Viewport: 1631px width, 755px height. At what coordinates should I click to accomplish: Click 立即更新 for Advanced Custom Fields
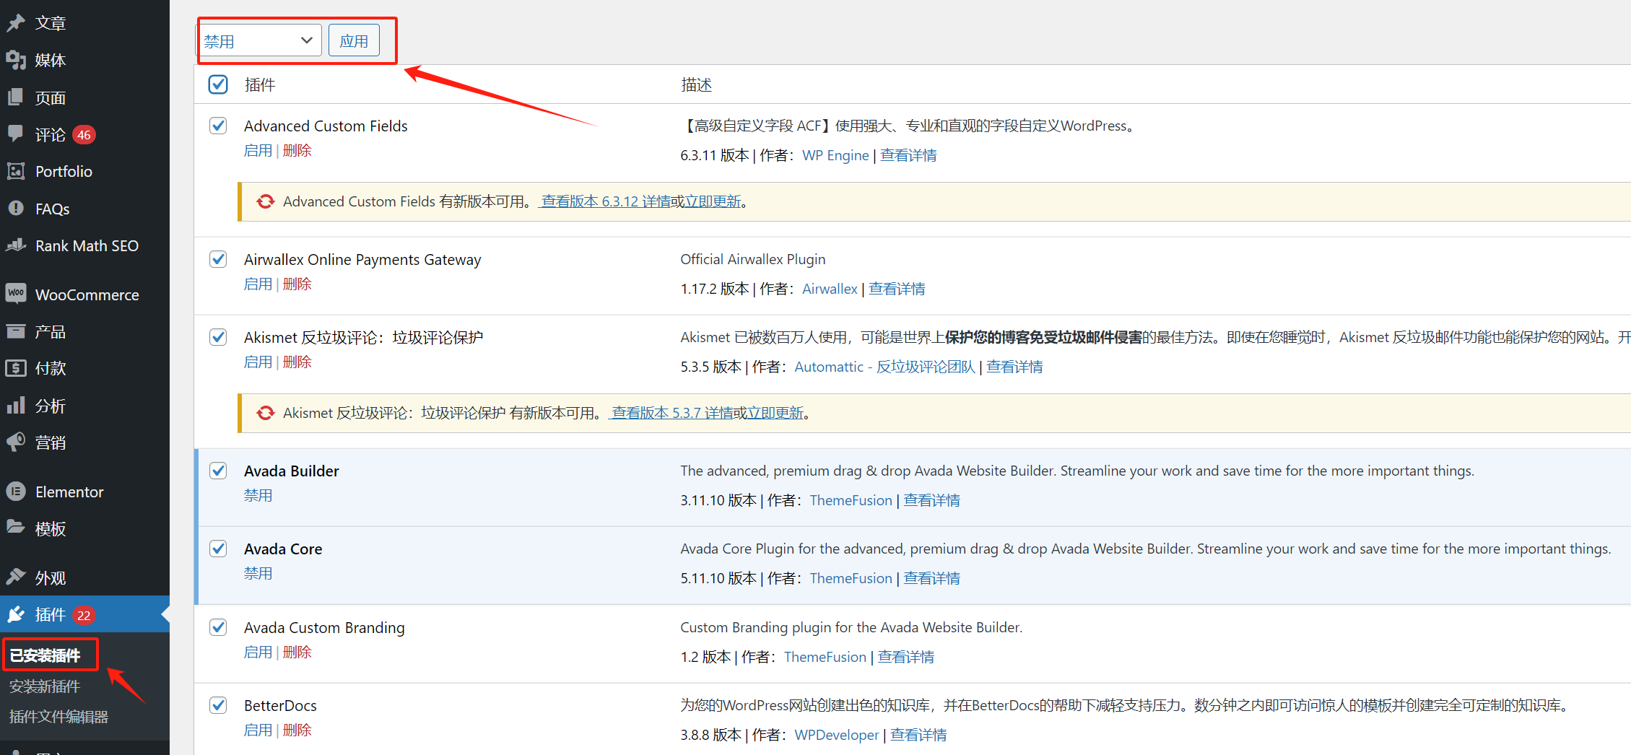point(712,201)
